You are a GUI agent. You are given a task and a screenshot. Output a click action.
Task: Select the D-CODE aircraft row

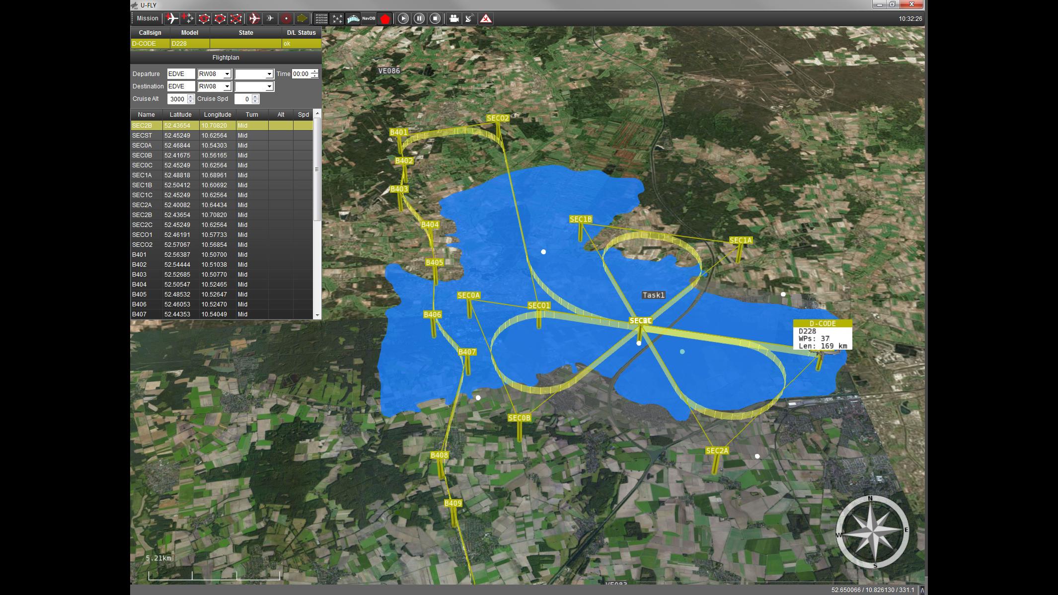[226, 44]
